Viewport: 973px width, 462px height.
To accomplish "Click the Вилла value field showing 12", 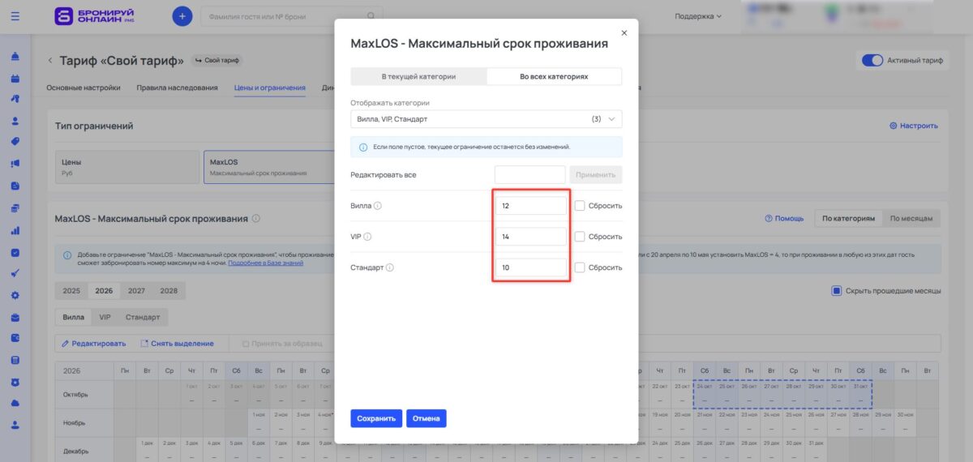I will 530,206.
